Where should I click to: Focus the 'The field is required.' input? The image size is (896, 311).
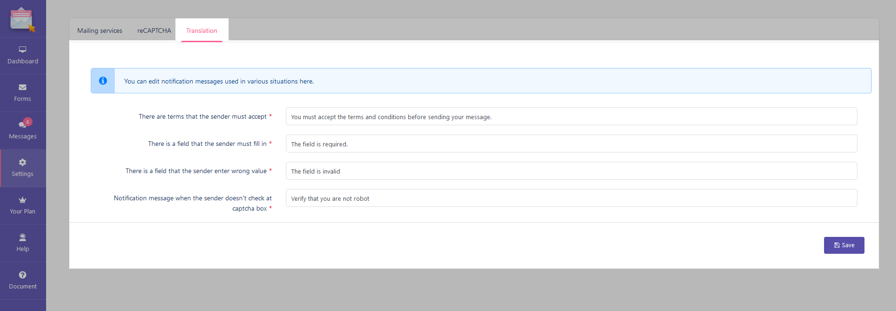(x=571, y=144)
